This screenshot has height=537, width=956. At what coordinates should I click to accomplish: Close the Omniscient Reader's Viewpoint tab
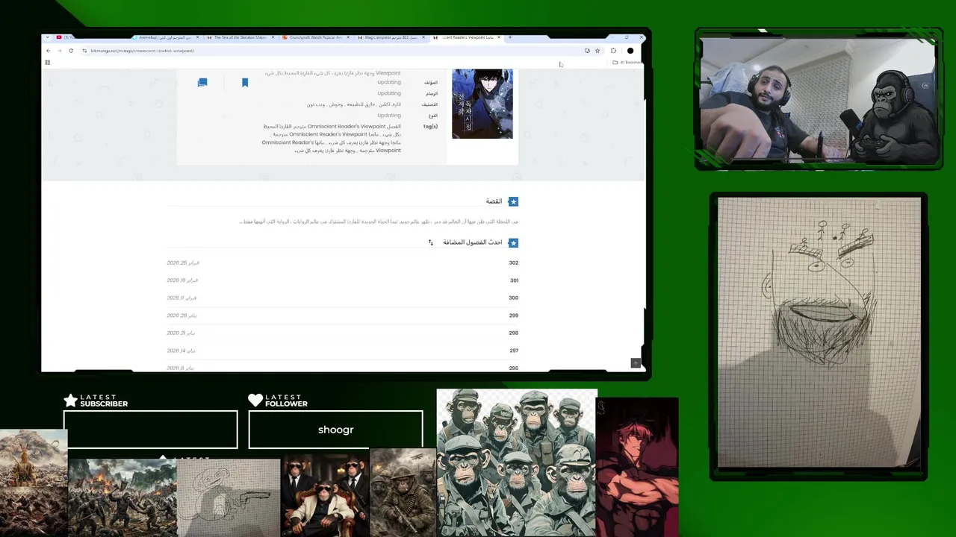point(499,37)
